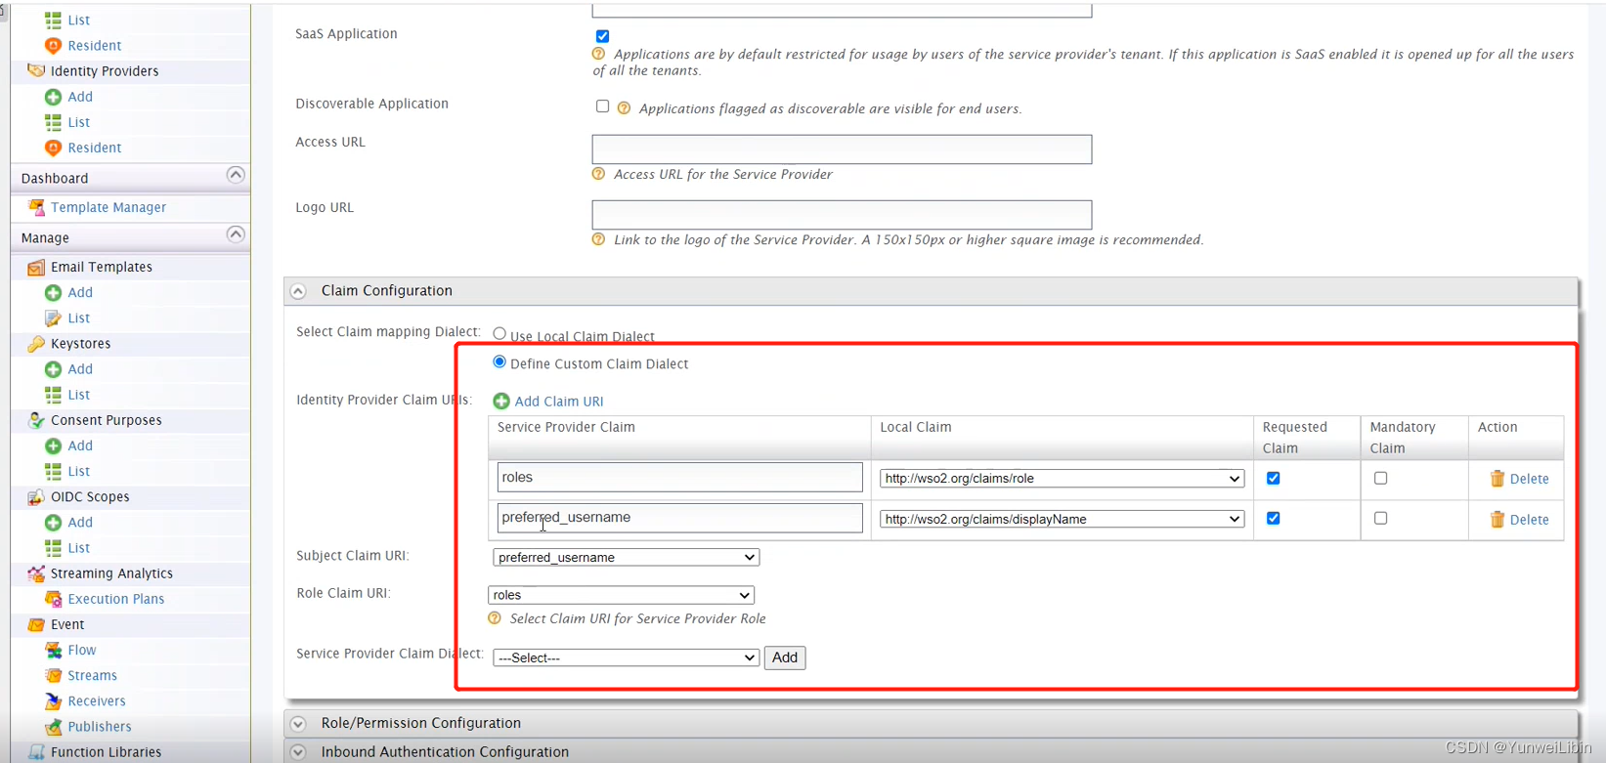Click the Template Manager icon
The height and width of the screenshot is (763, 1606).
[36, 207]
